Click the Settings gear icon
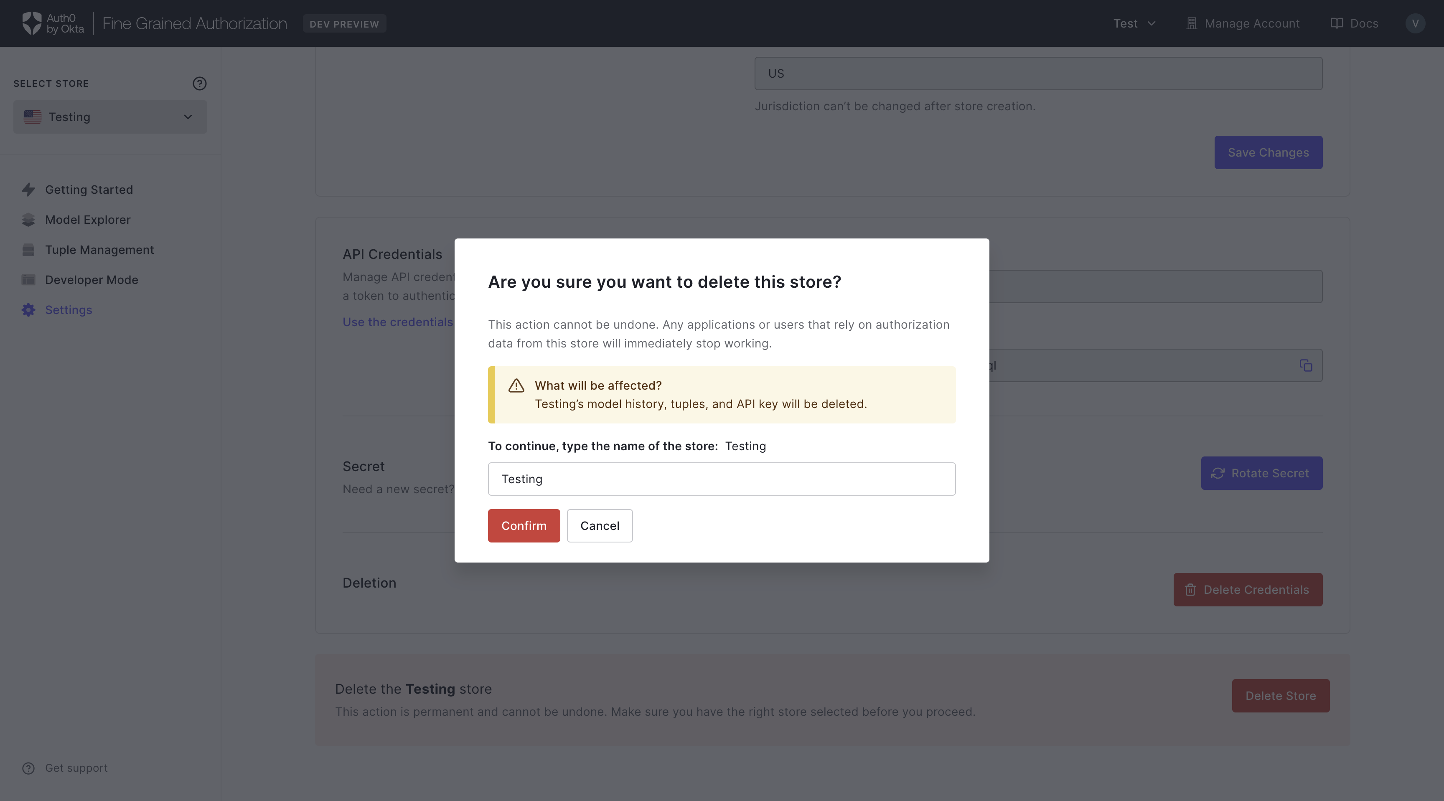Viewport: 1444px width, 801px height. click(28, 310)
